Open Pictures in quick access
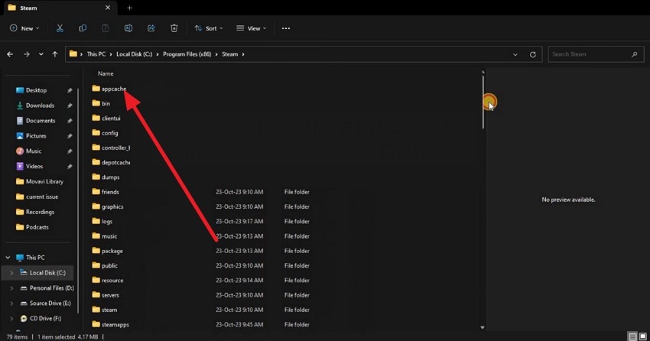Image resolution: width=650 pixels, height=341 pixels. (x=36, y=136)
